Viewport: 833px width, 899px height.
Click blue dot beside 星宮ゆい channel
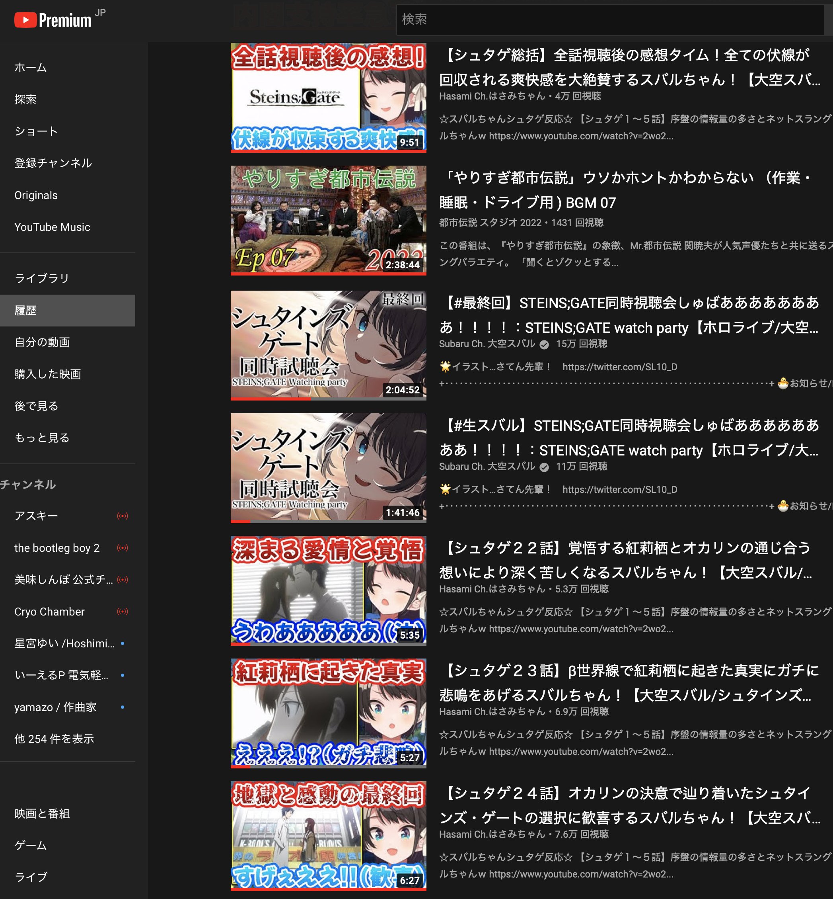(x=123, y=643)
